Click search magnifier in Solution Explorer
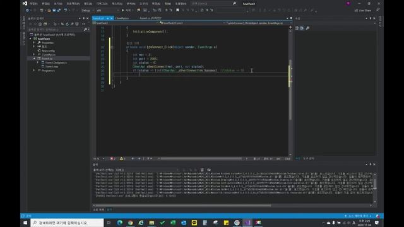The height and width of the screenshot is (227, 404). 85,30
